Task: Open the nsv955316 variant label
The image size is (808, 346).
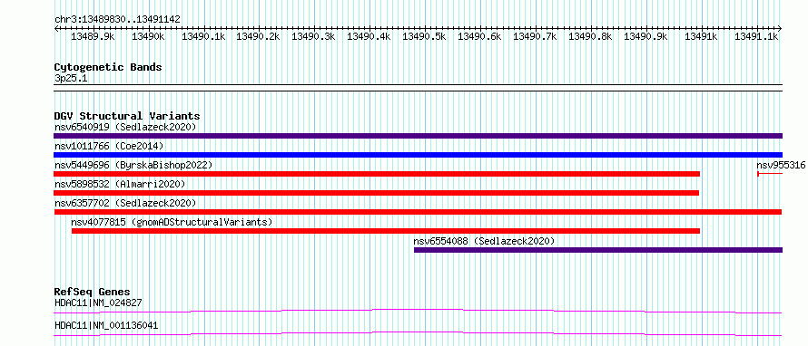Action: point(781,165)
